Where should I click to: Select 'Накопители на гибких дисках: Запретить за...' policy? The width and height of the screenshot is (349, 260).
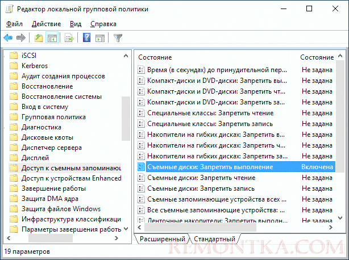pos(217,156)
